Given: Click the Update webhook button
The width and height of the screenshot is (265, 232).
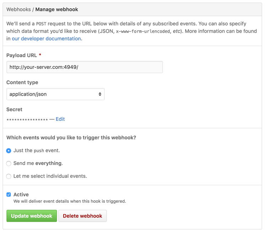Looking at the screenshot, I should point(32,216).
